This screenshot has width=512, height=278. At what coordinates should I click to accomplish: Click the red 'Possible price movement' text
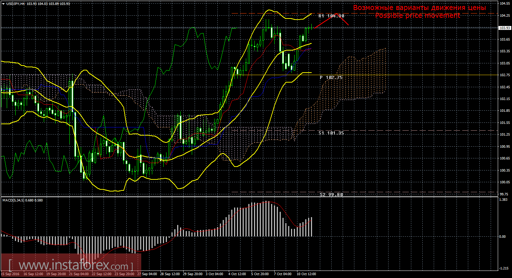click(417, 16)
